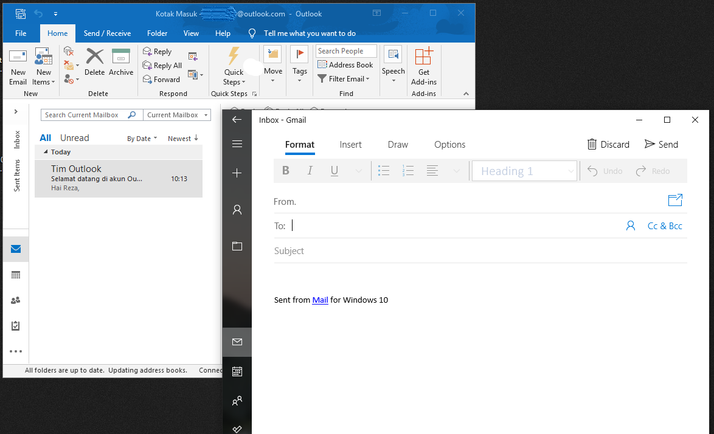Click back arrow in Mail app
The height and width of the screenshot is (434, 714).
coord(237,120)
